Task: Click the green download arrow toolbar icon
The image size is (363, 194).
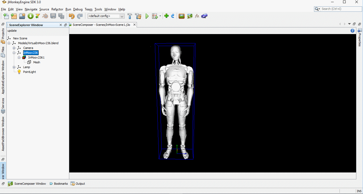Action: (30, 16)
